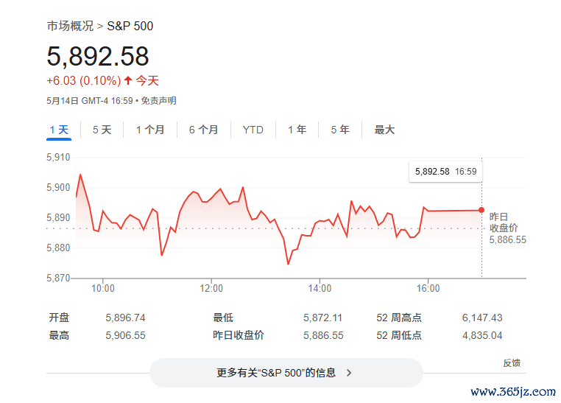
Task: Click the chevron arrow in the more-info button
Action: click(x=349, y=373)
